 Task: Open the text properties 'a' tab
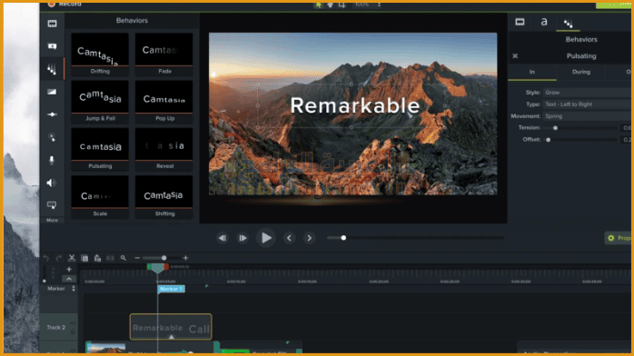[x=544, y=22]
